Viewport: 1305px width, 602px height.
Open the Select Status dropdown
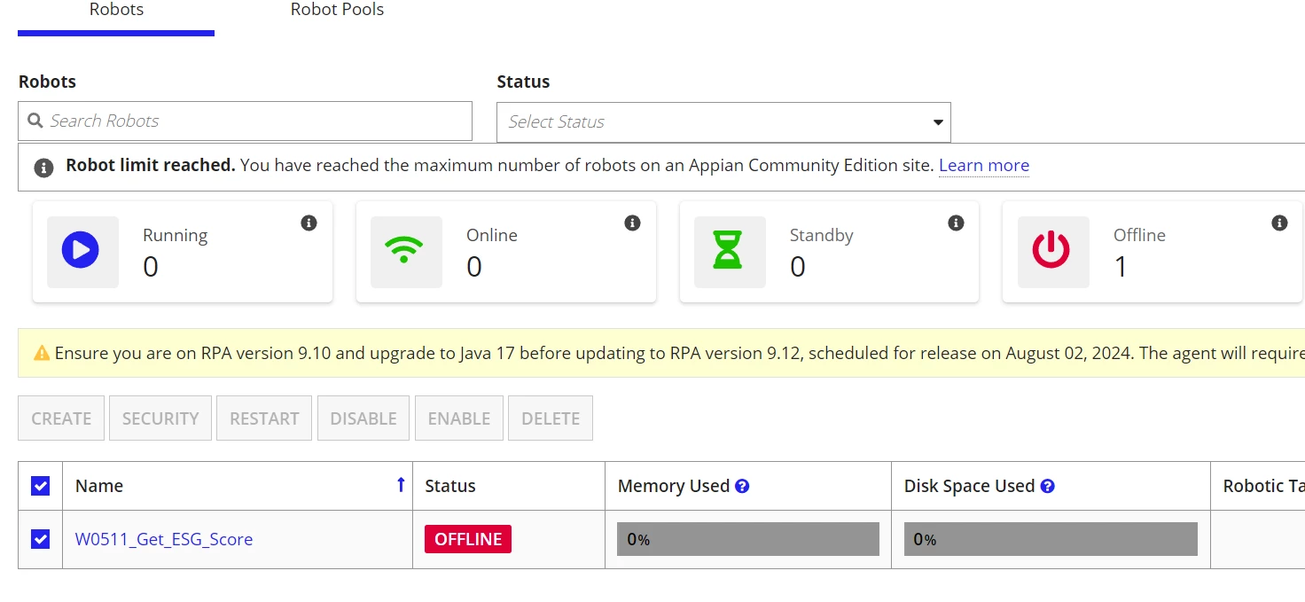(723, 122)
